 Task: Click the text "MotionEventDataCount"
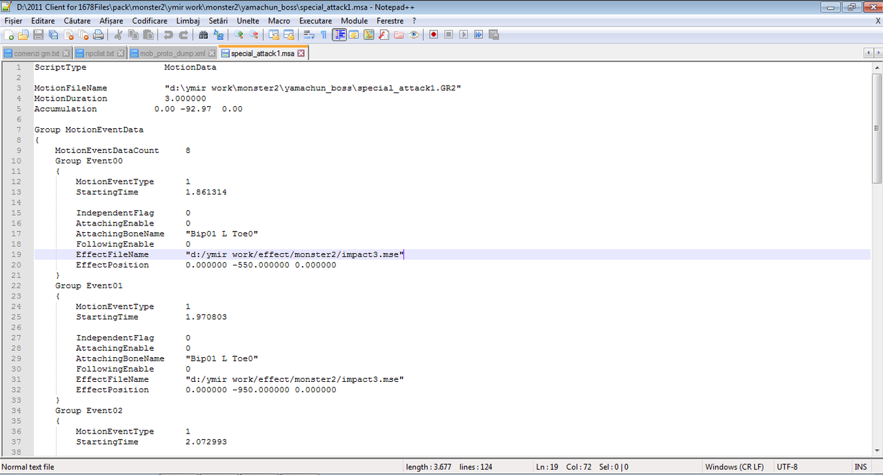[107, 150]
